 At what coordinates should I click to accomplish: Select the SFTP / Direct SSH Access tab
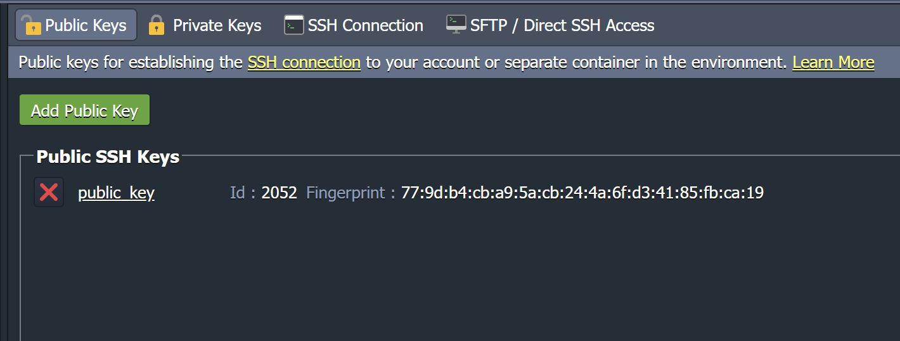(562, 25)
